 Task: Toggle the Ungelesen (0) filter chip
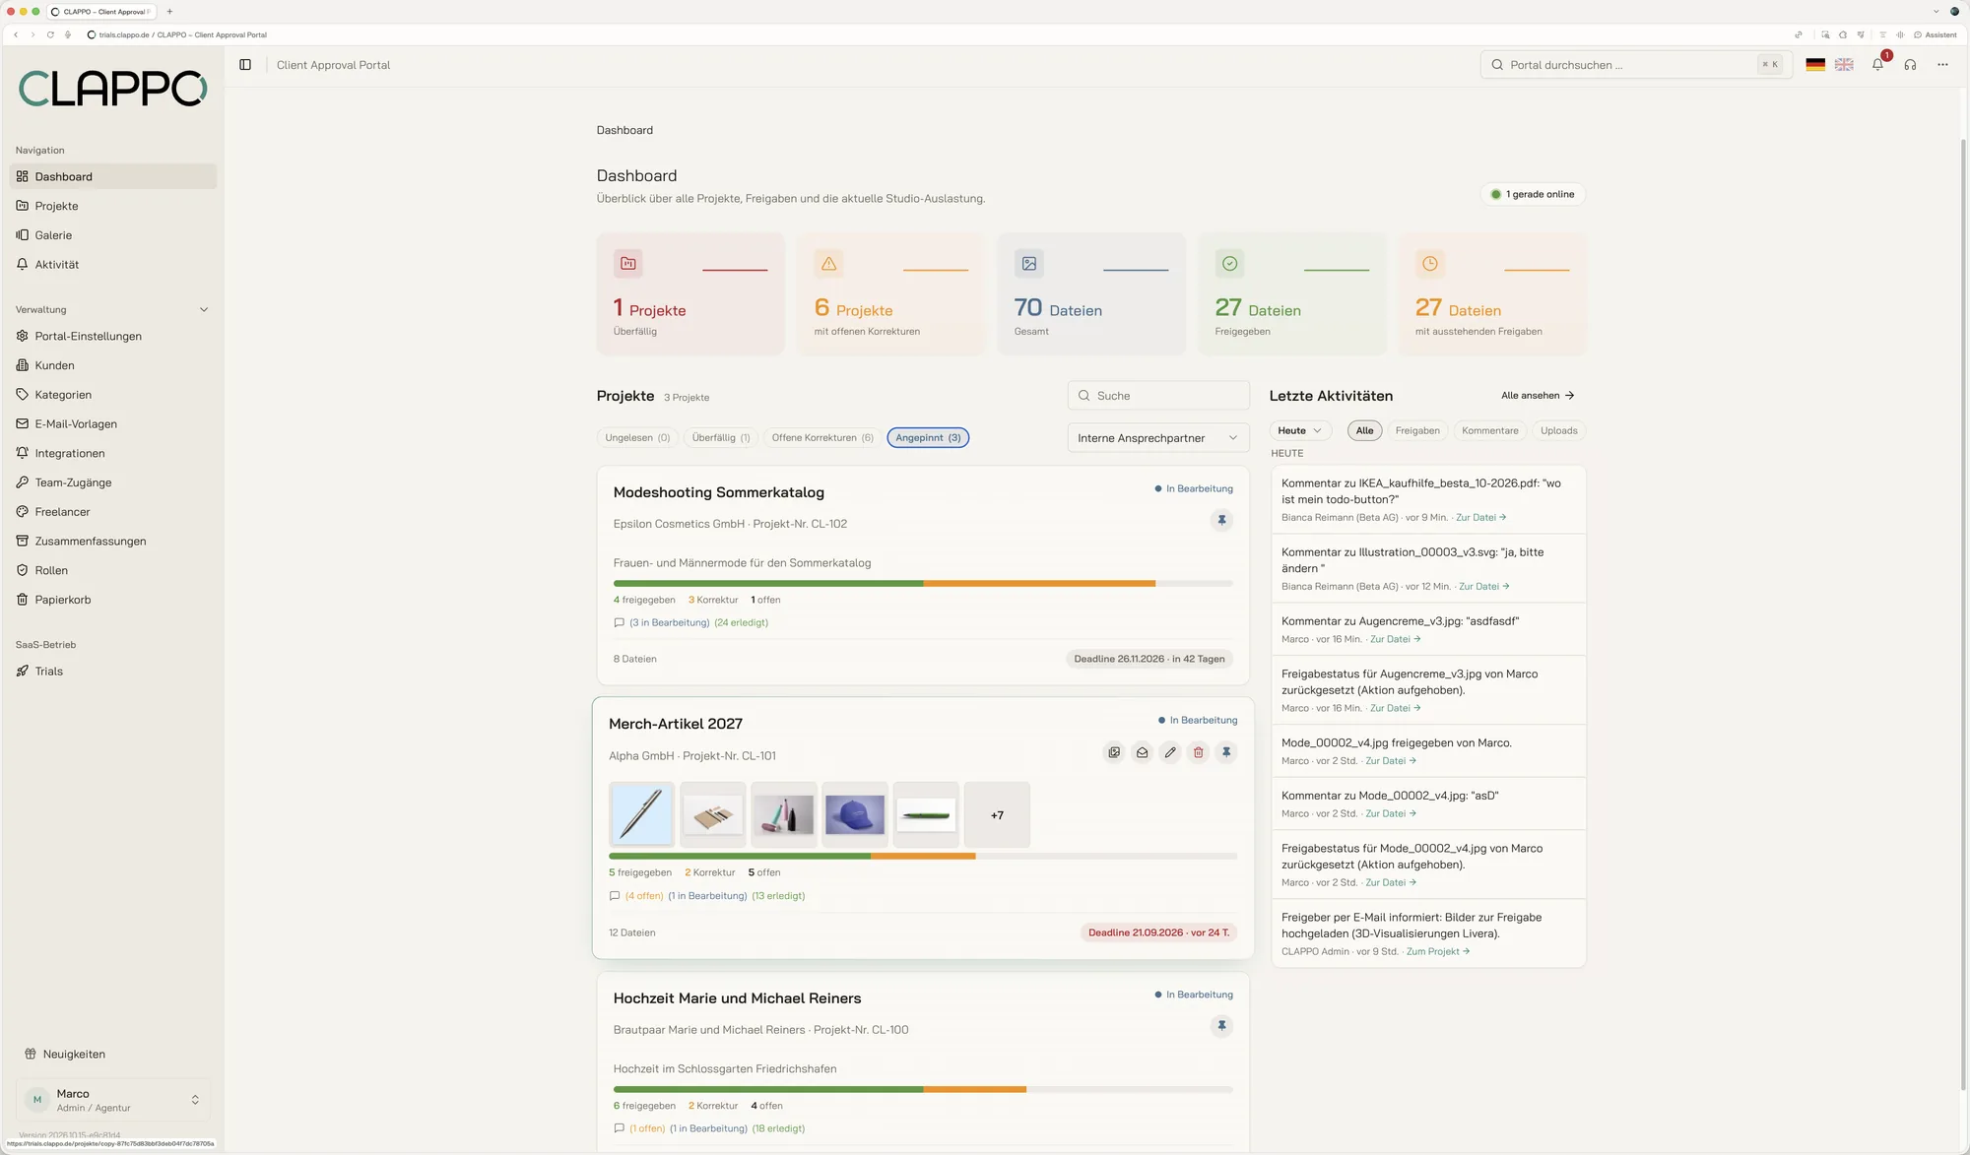[x=637, y=438]
